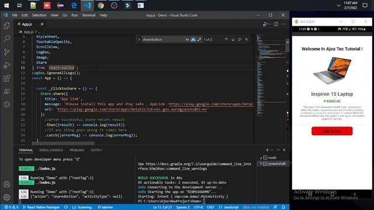Open Windows Action Center notifications
The width and height of the screenshot is (374, 210).
365,5
